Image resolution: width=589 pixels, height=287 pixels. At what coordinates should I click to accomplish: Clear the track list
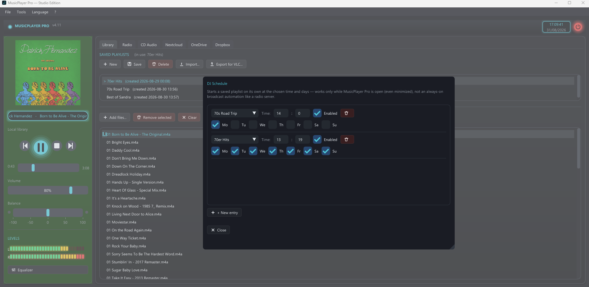(189, 117)
